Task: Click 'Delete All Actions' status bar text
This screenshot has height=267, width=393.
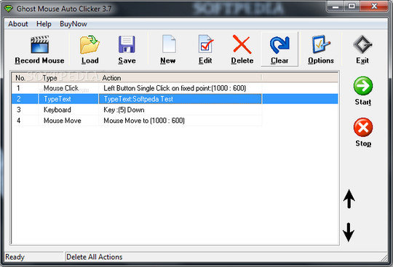Action: tap(94, 257)
